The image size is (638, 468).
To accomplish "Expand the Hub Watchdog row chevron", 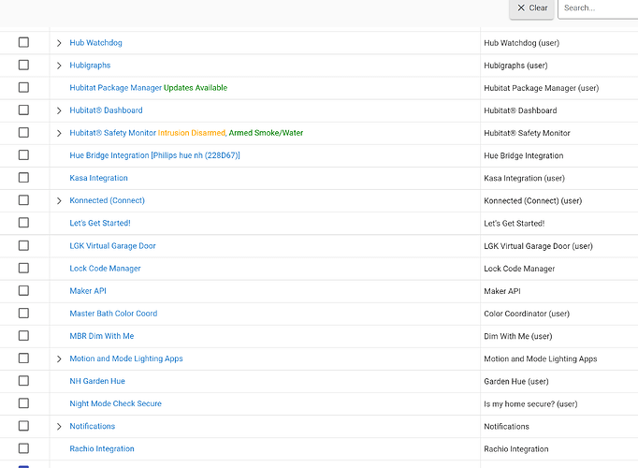I will pyautogui.click(x=59, y=43).
